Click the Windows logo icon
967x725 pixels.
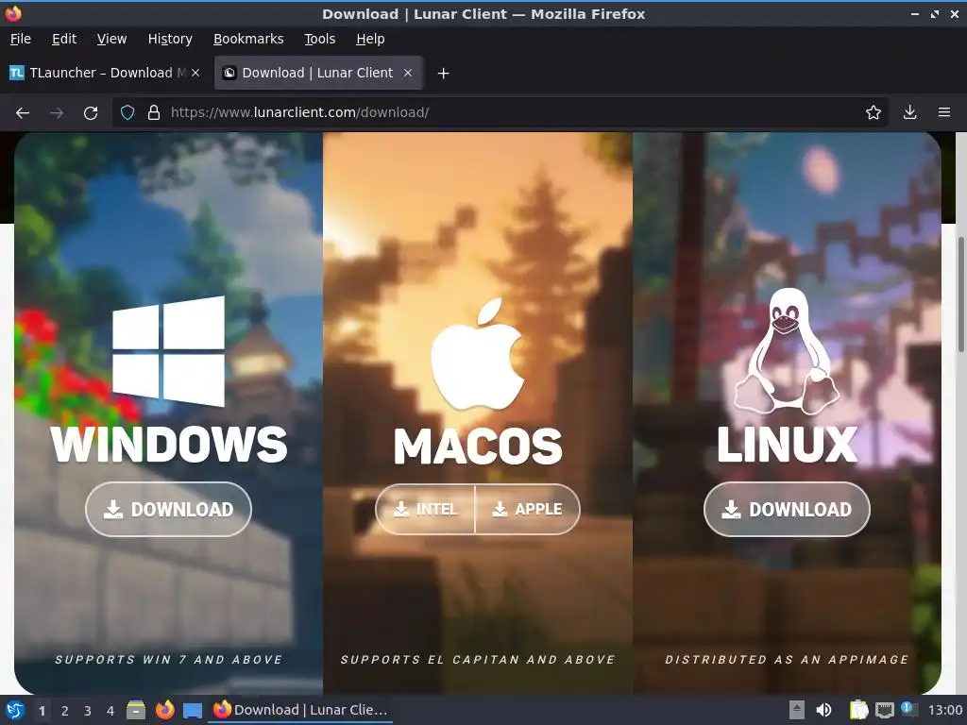tap(168, 351)
